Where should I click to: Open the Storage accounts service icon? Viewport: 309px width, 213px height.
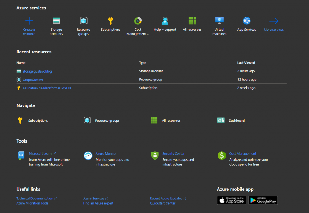point(56,21)
